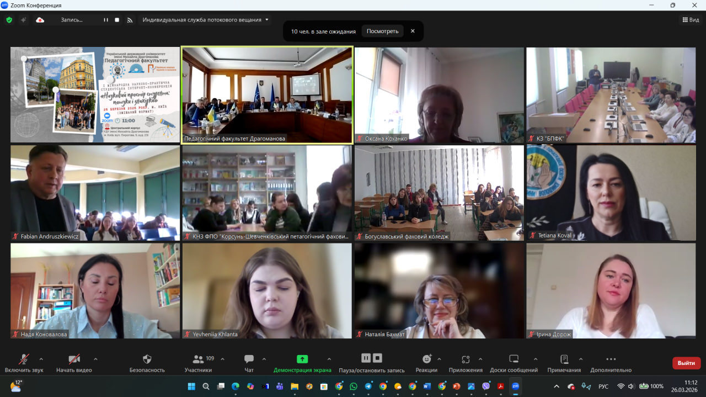The height and width of the screenshot is (397, 706).
Task: Open the Чат chat panel
Action: [x=249, y=359]
